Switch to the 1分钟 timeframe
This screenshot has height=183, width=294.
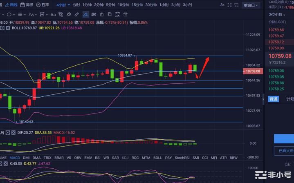point(87,5)
